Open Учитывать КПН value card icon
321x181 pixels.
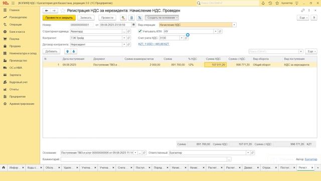point(220,31)
